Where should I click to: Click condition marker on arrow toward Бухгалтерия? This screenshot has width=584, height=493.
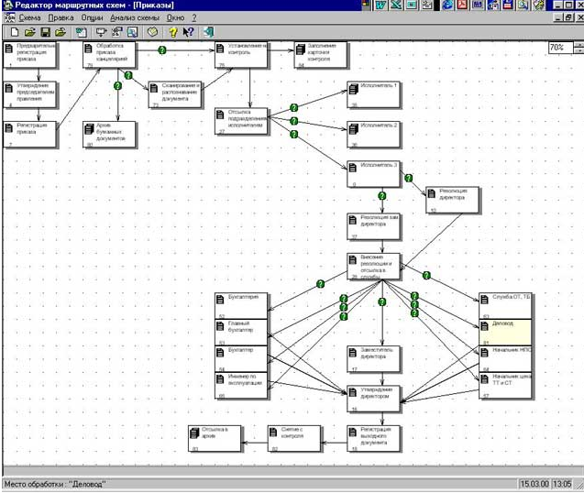pyautogui.click(x=320, y=284)
